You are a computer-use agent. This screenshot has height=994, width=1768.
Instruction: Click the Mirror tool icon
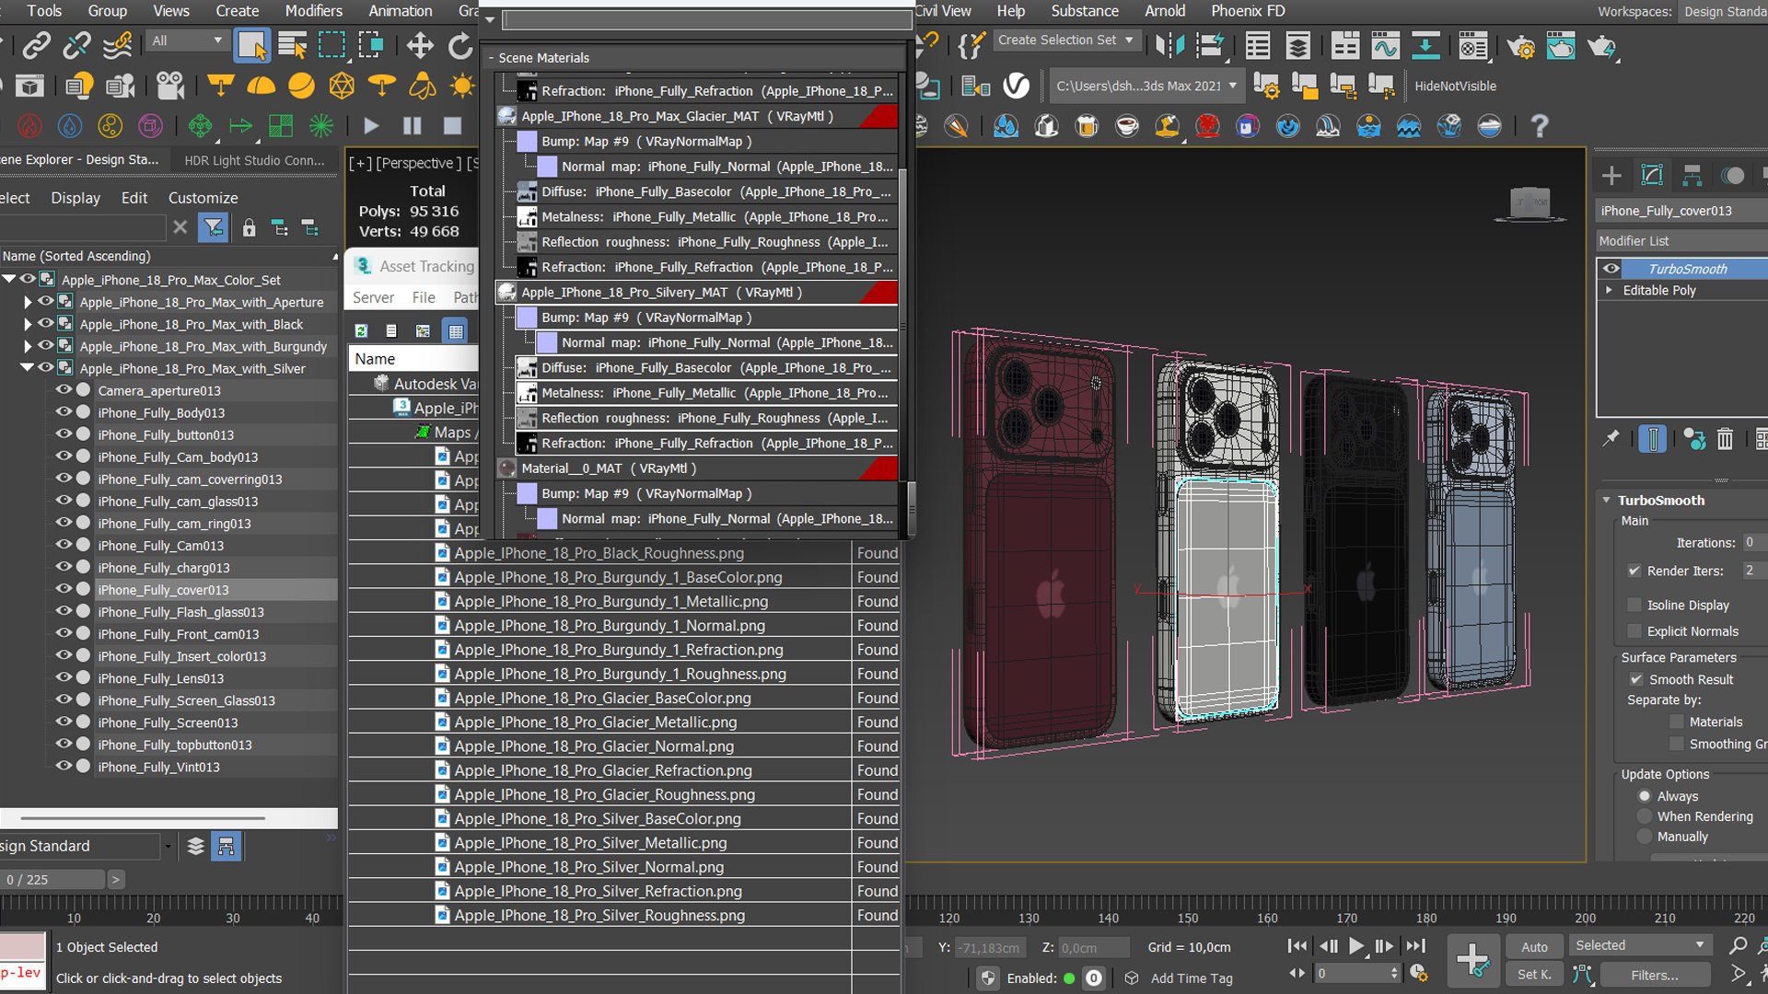coord(1169,45)
